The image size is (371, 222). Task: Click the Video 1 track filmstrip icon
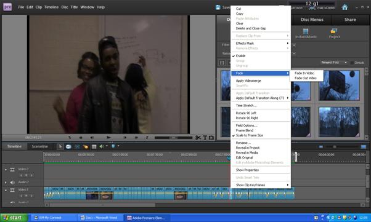[x=12, y=190]
